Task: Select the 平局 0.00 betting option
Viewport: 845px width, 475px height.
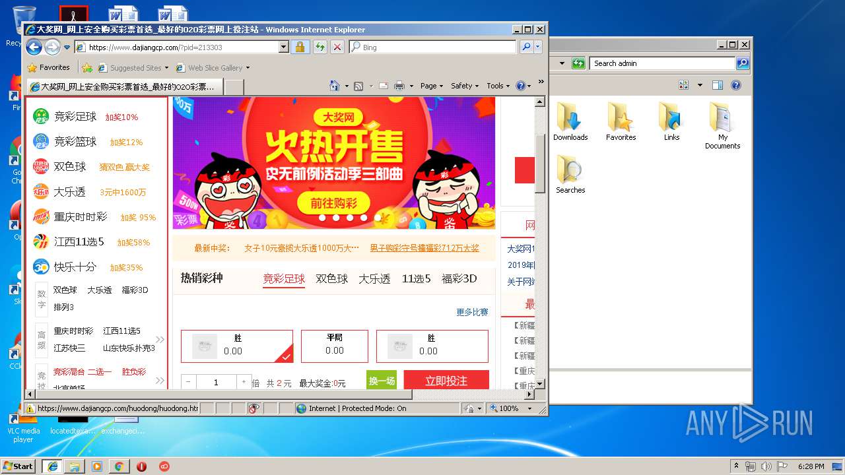Action: tap(335, 346)
